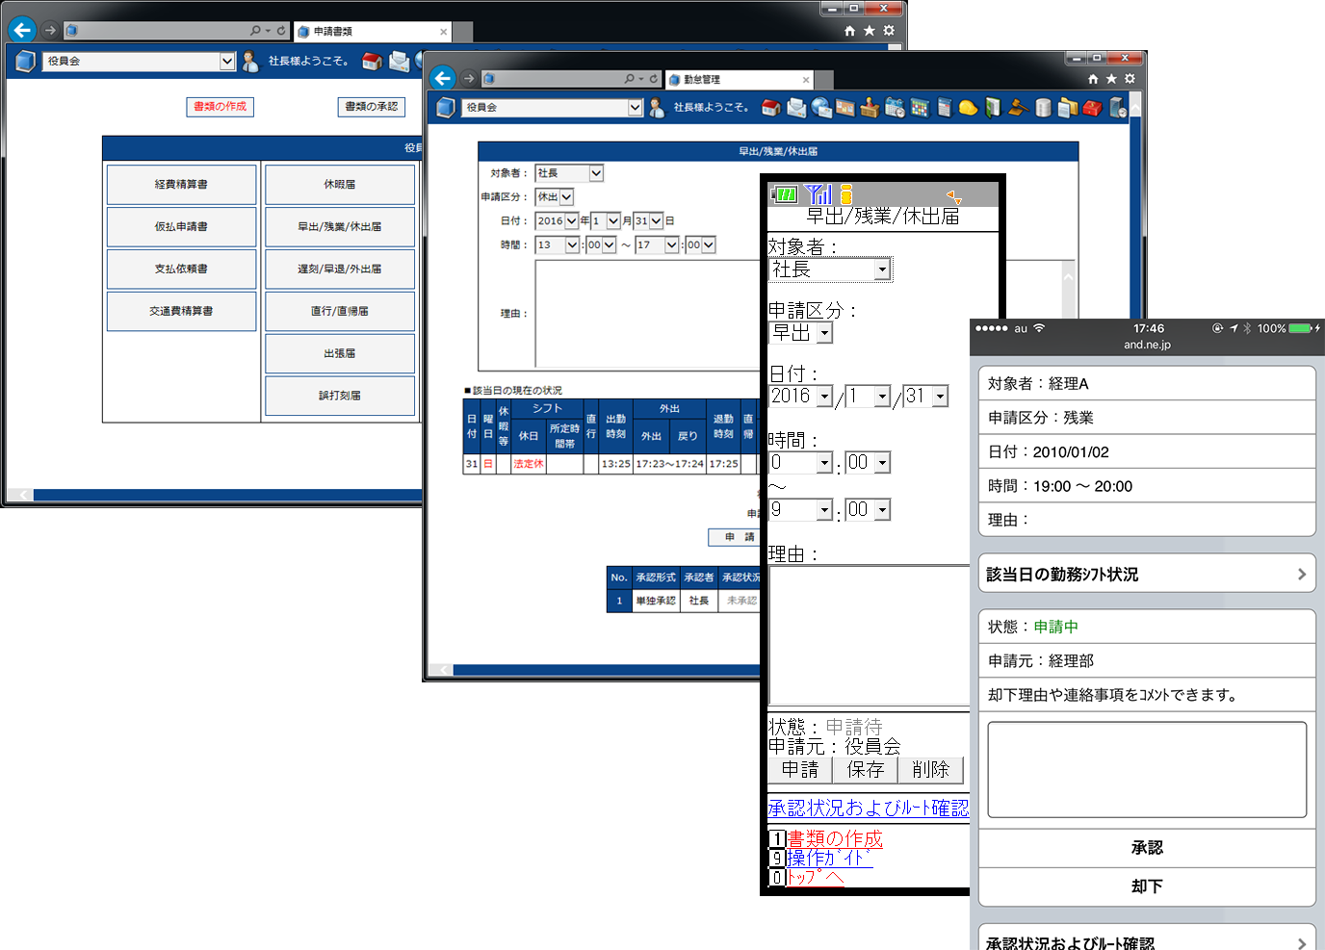This screenshot has width=1325, height=950.
Task: Click colored grid icon in 勤怠管理 toolbar
Action: pyautogui.click(x=920, y=108)
